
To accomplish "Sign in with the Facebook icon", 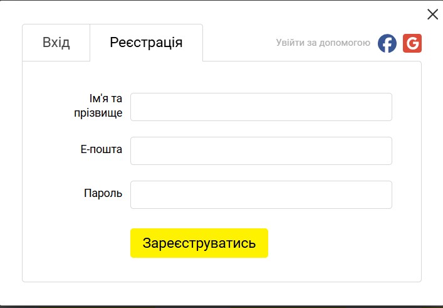I will (x=387, y=43).
